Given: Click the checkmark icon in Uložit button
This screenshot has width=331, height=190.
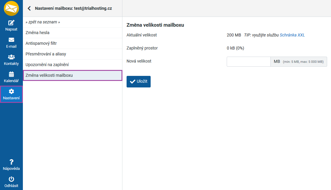Looking at the screenshot, I should pyautogui.click(x=133, y=82).
